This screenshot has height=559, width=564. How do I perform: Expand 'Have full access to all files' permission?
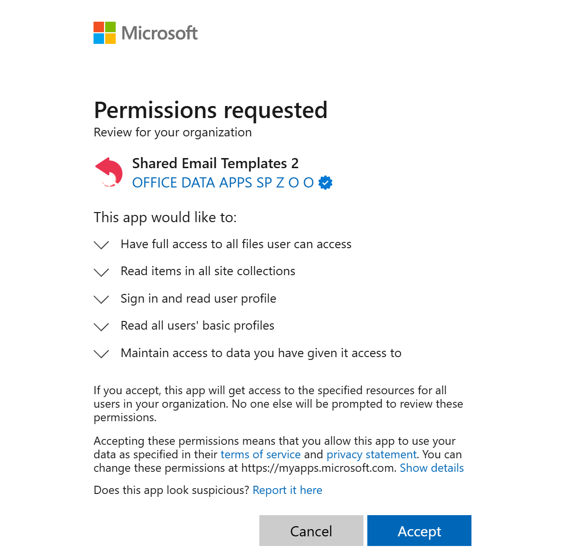pyautogui.click(x=101, y=245)
